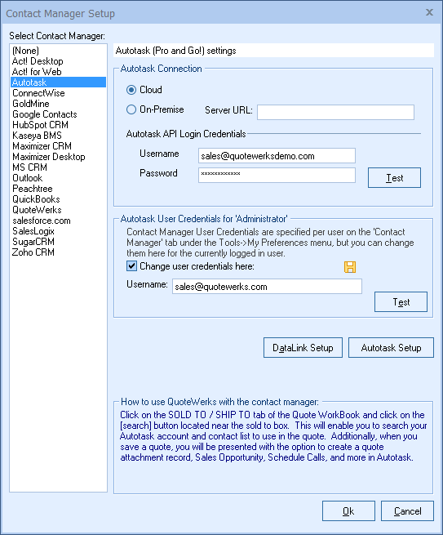Choose Outlook from the list

click(58, 178)
